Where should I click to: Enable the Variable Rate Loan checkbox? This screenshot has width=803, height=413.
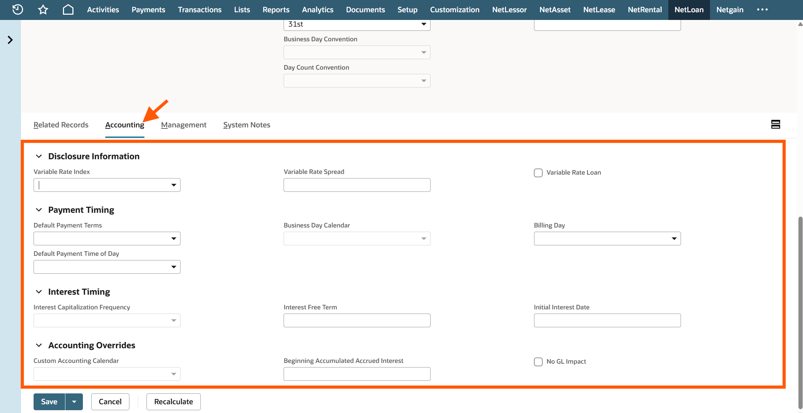pyautogui.click(x=538, y=173)
